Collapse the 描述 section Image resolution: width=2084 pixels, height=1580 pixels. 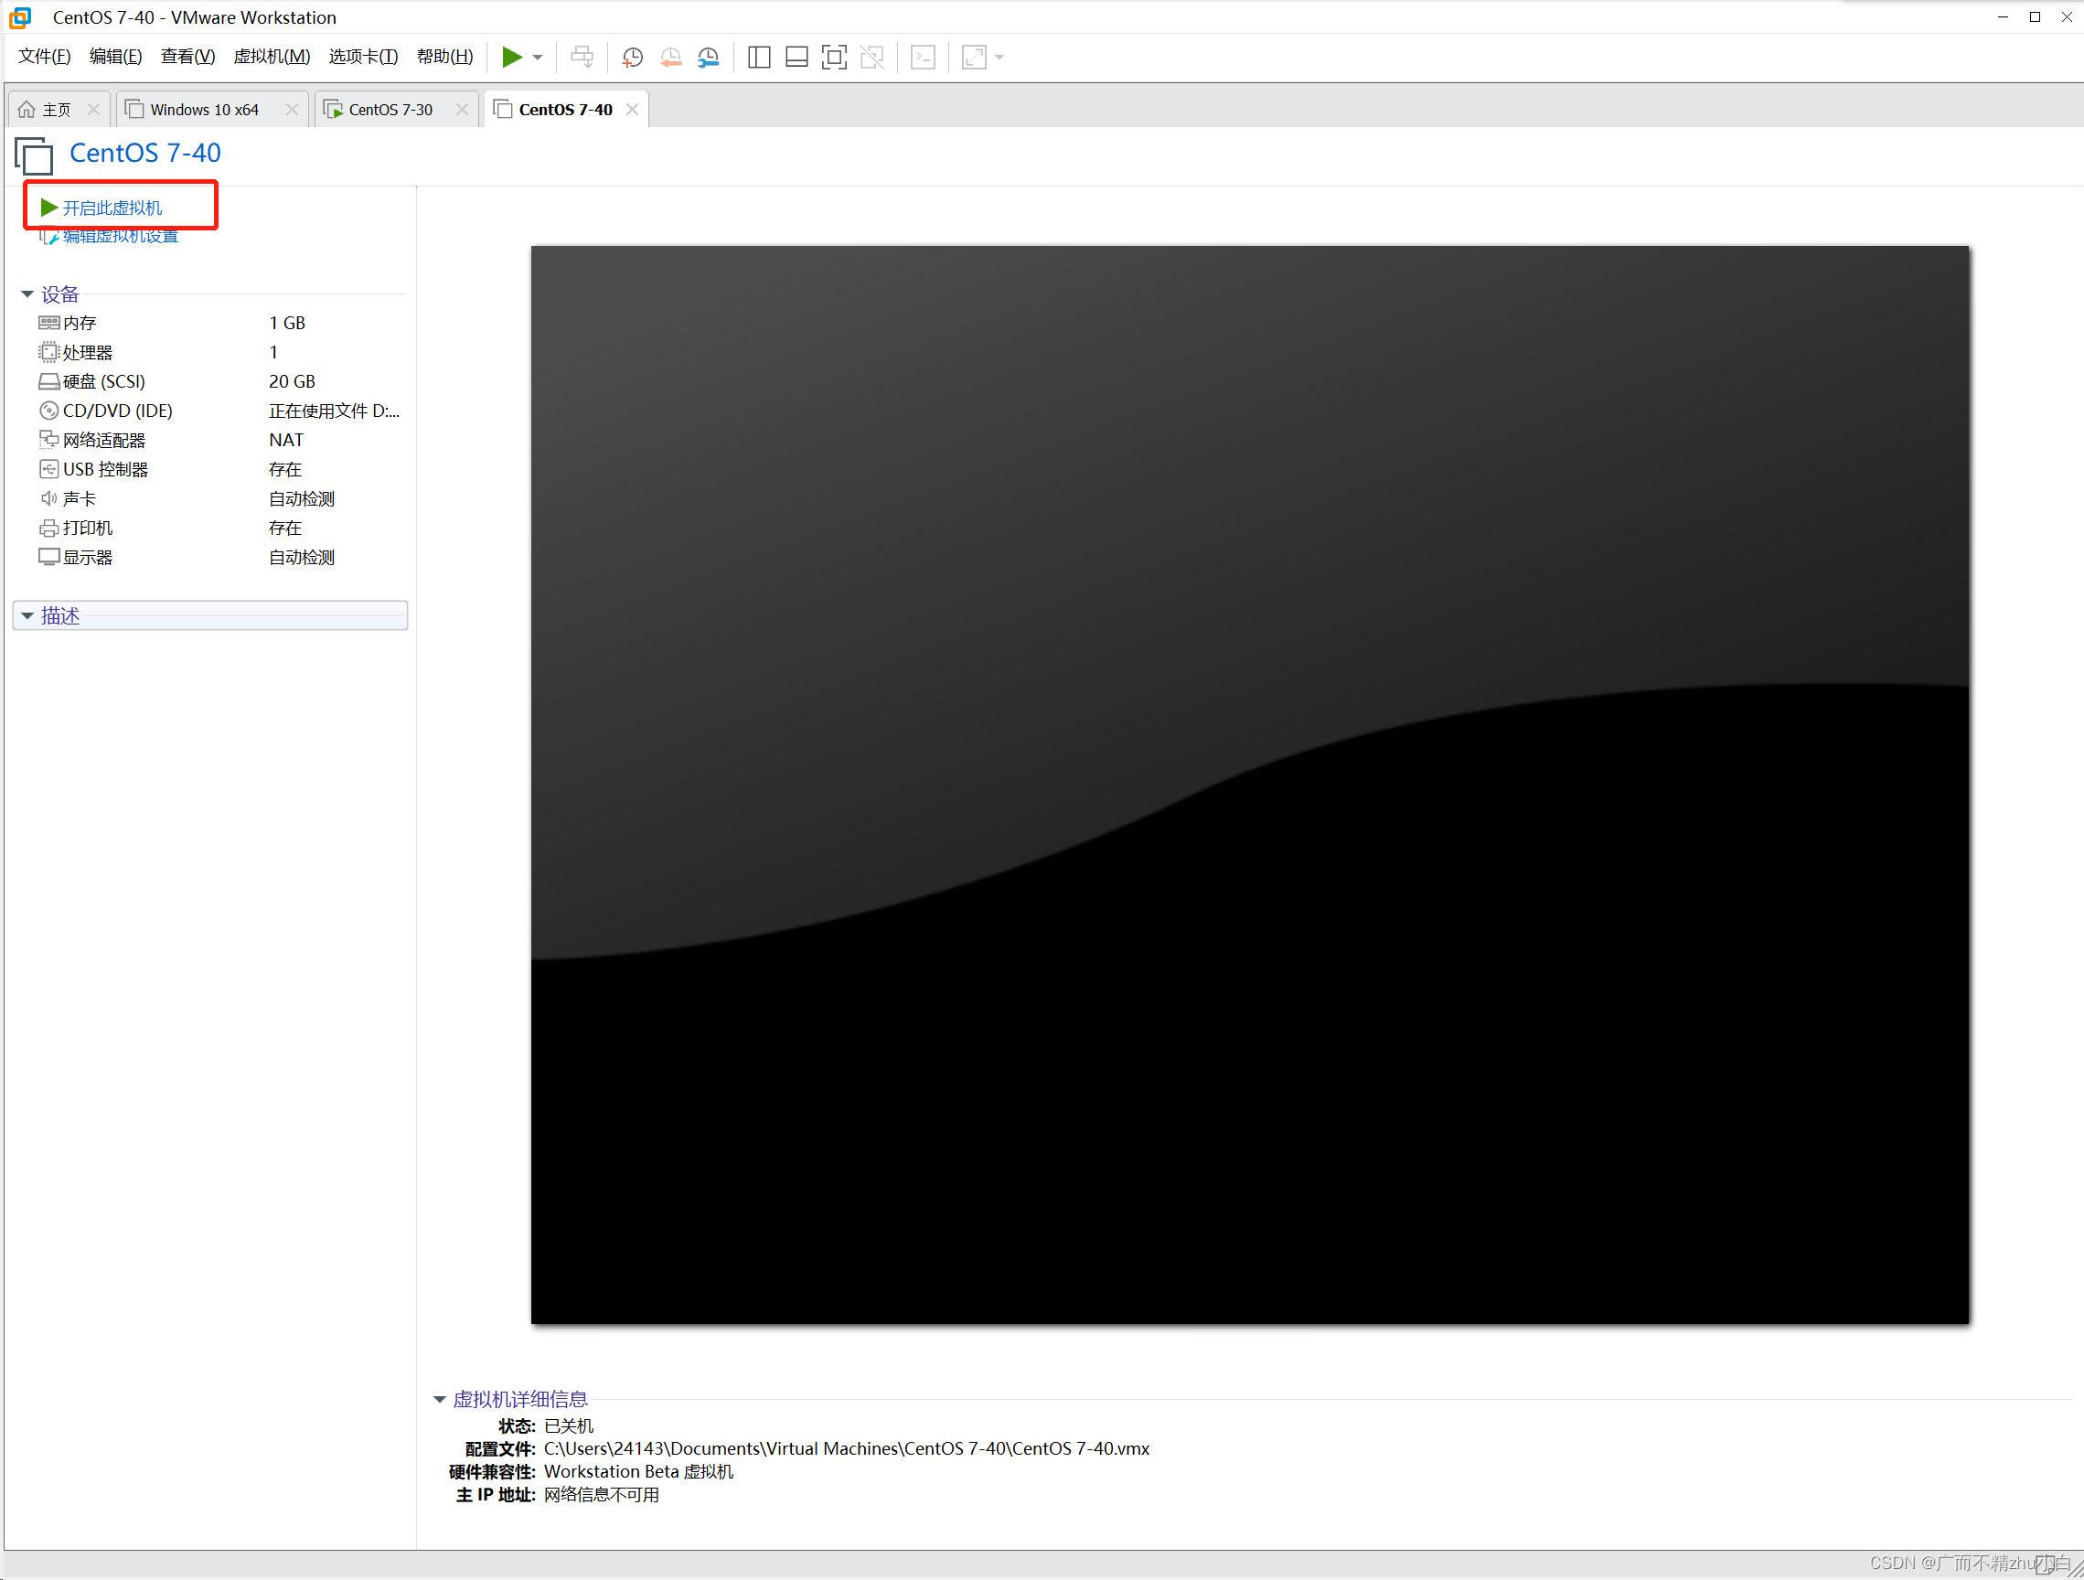pos(27,616)
